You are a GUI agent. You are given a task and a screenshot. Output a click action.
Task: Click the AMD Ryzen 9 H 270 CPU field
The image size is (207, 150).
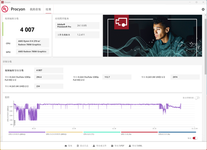click(x=32, y=43)
